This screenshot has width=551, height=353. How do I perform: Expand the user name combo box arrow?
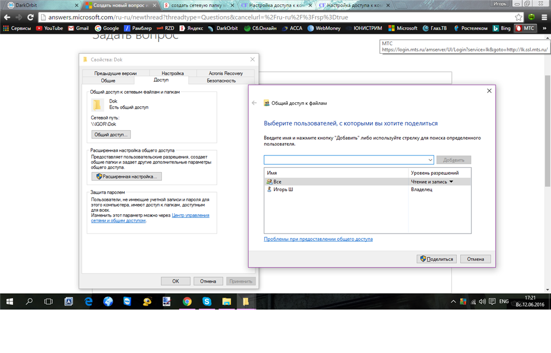(430, 160)
